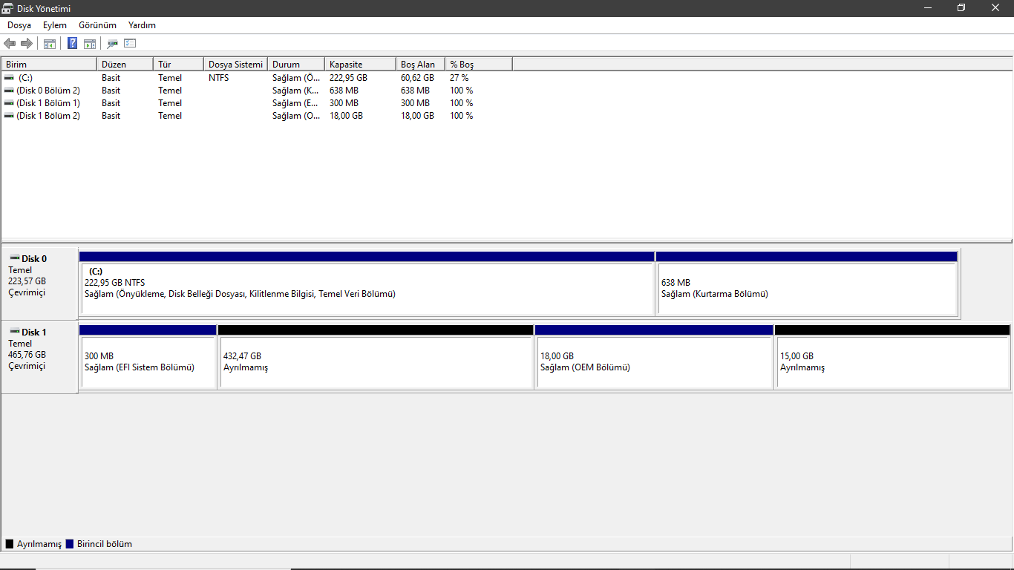Click the Disk Yönetimi title bar icon
Screen dimensions: 1014x570
[7, 8]
